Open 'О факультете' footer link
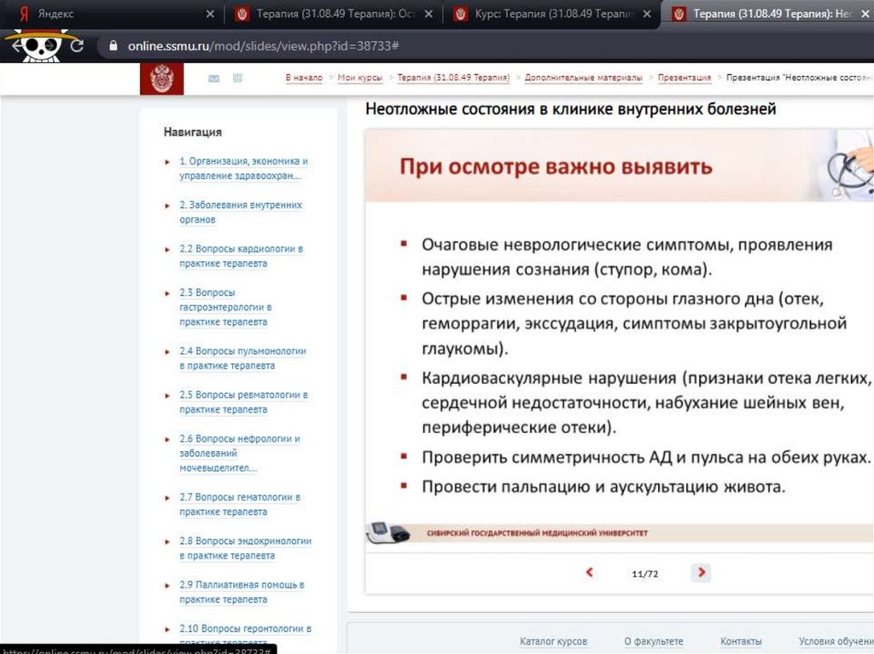Image resolution: width=874 pixels, height=654 pixels. 653,641
